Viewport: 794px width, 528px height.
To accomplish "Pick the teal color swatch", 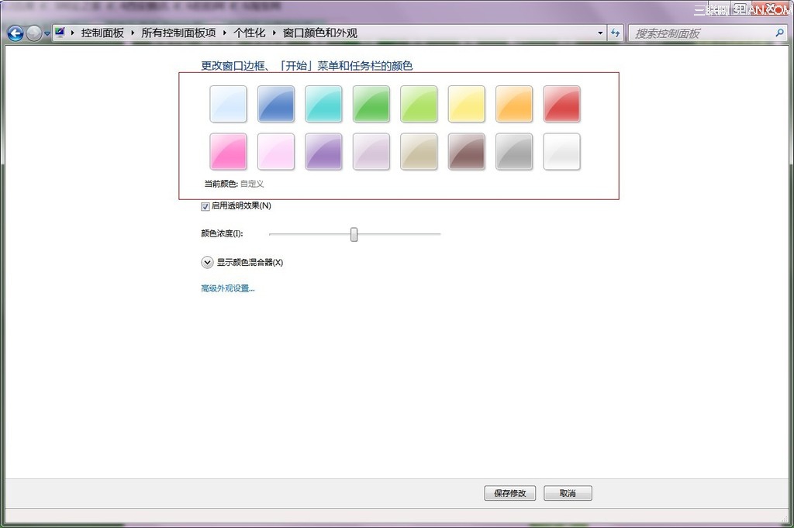I will [x=323, y=104].
